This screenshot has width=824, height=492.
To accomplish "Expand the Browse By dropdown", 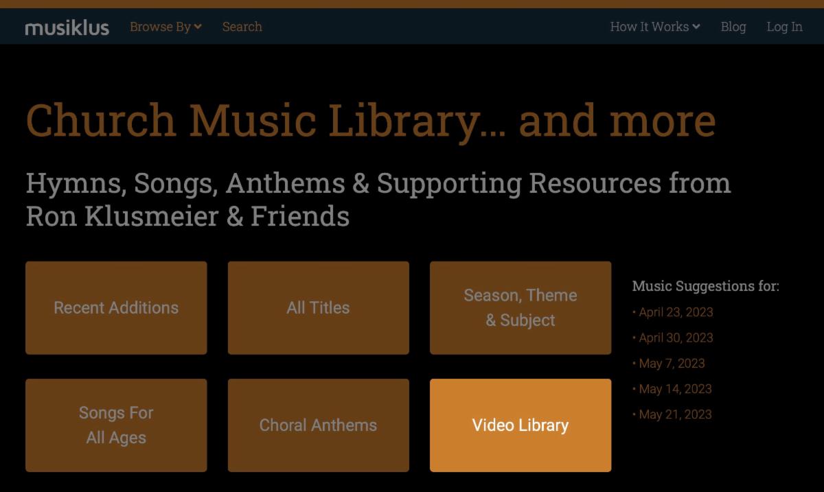I will coord(161,27).
